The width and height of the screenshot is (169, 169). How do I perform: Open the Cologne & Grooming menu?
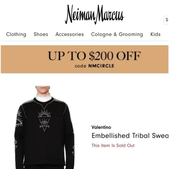click(x=117, y=34)
